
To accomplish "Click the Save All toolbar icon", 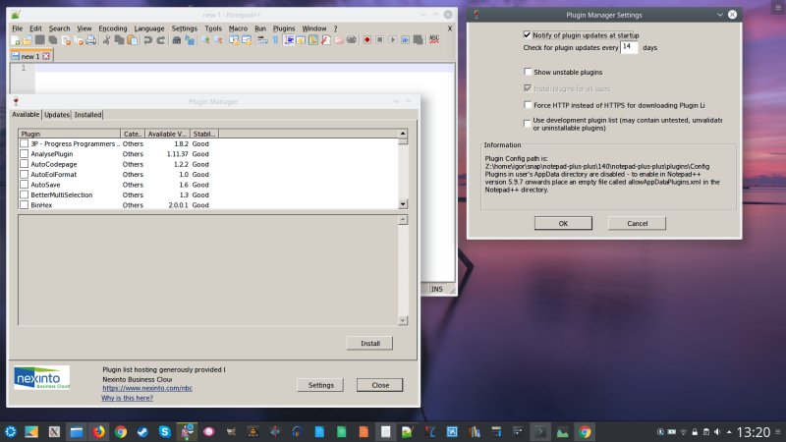I will (x=53, y=40).
